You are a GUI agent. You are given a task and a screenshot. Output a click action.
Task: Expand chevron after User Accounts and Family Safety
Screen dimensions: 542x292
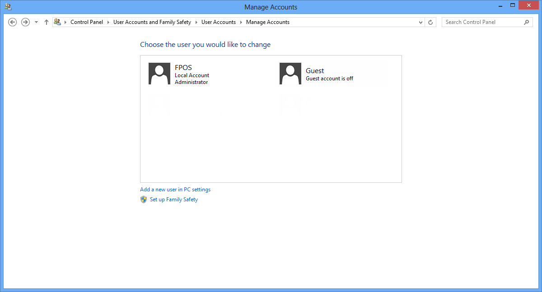pyautogui.click(x=196, y=22)
